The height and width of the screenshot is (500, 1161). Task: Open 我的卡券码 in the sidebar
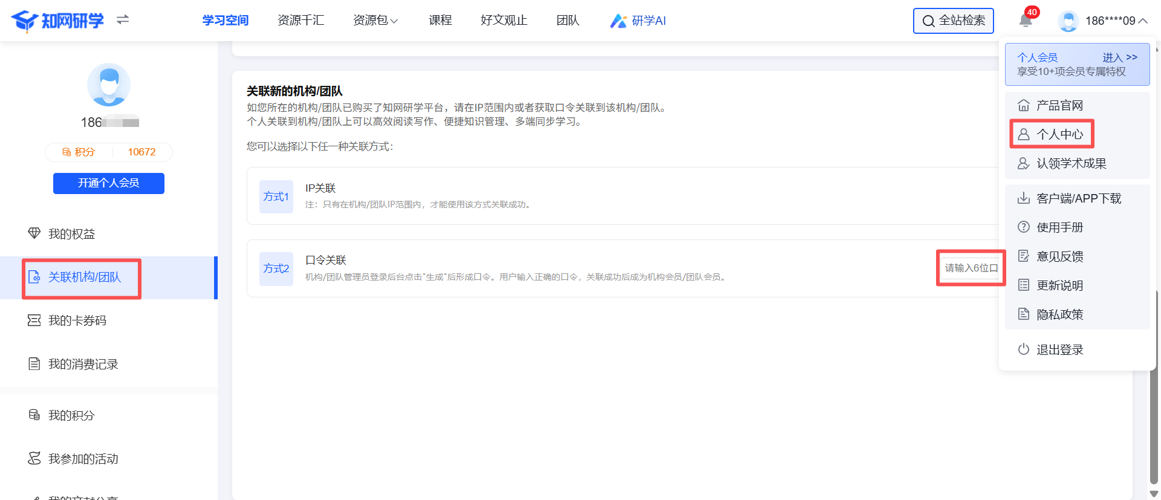point(77,320)
